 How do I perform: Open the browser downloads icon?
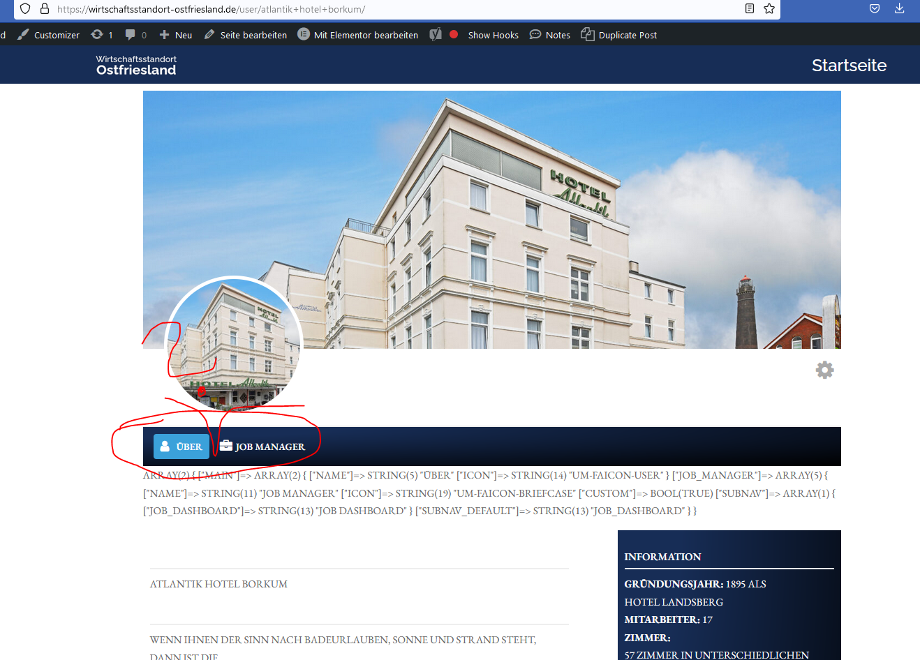pos(900,8)
